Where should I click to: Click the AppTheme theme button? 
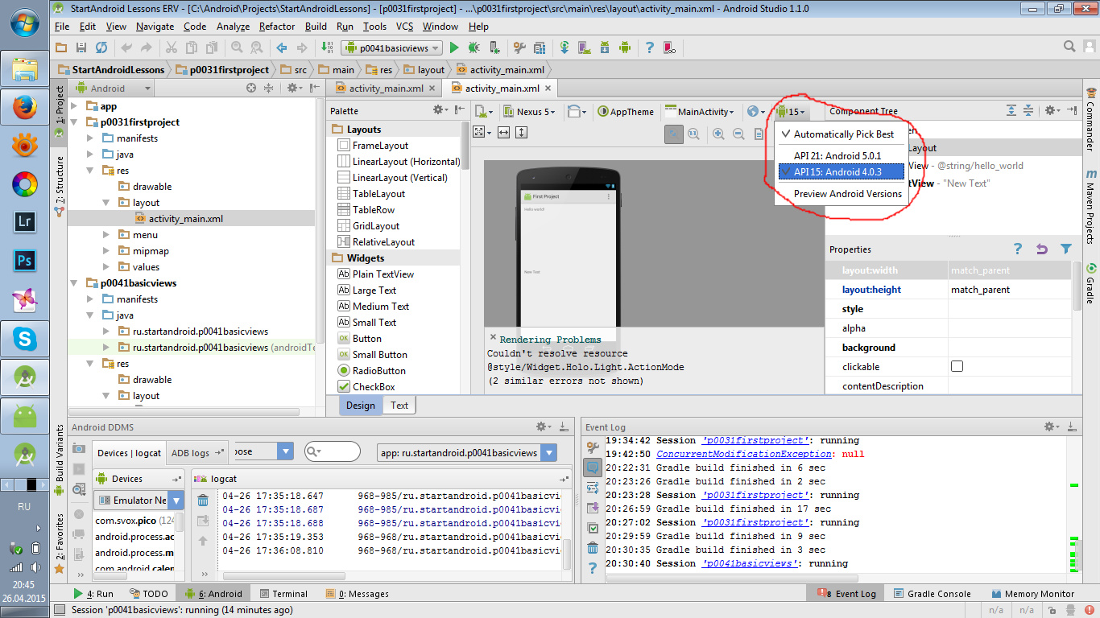click(x=626, y=112)
